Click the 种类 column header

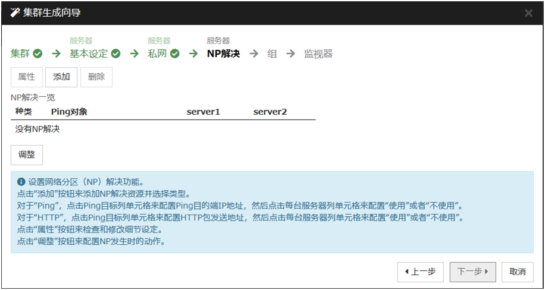24,112
